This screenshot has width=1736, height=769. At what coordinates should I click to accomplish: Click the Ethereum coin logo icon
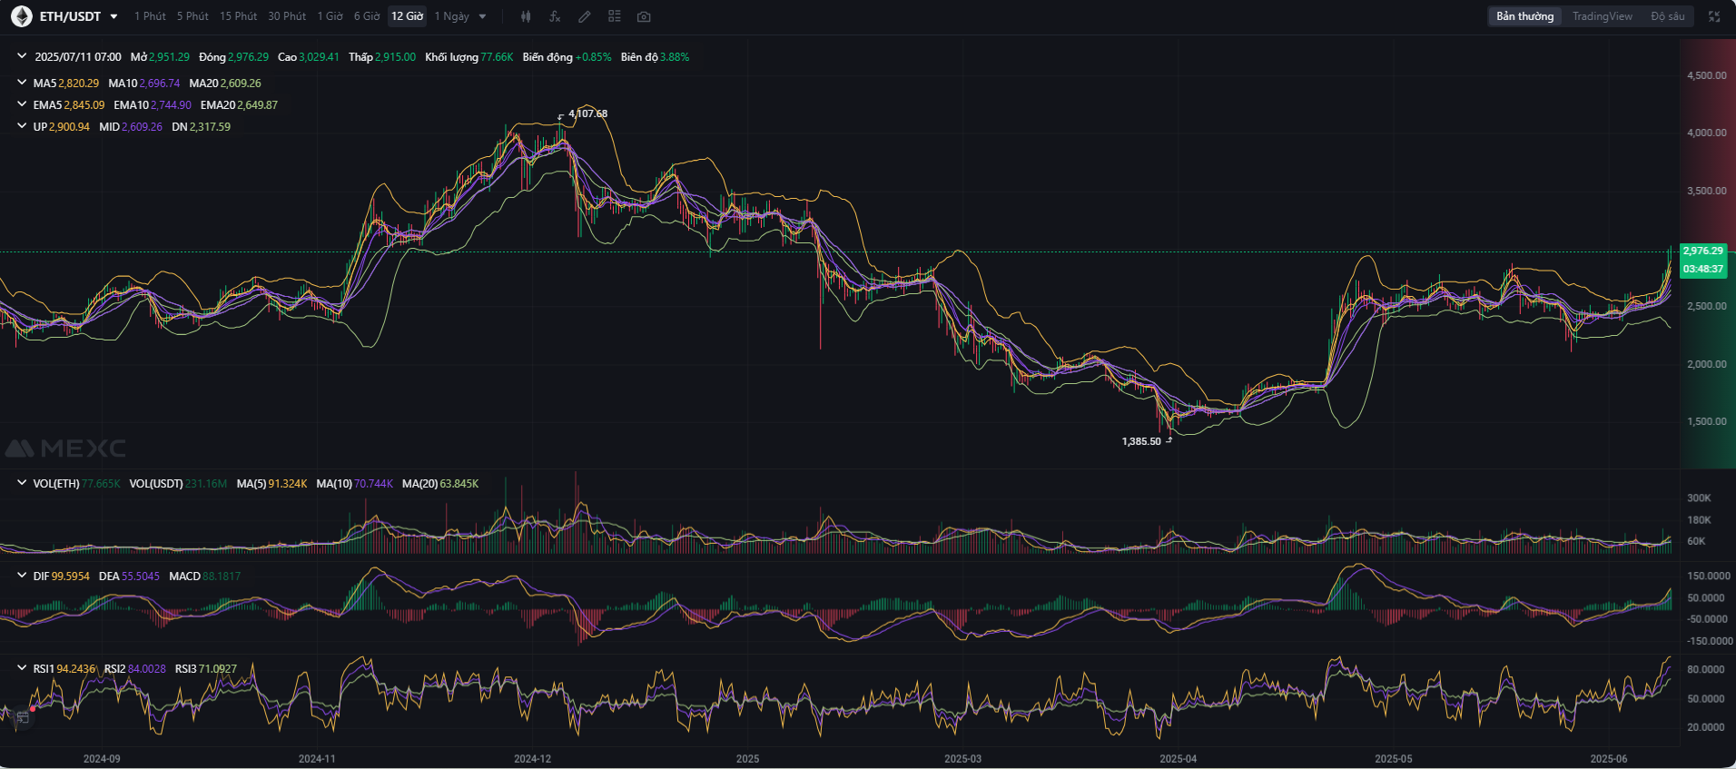[x=21, y=16]
